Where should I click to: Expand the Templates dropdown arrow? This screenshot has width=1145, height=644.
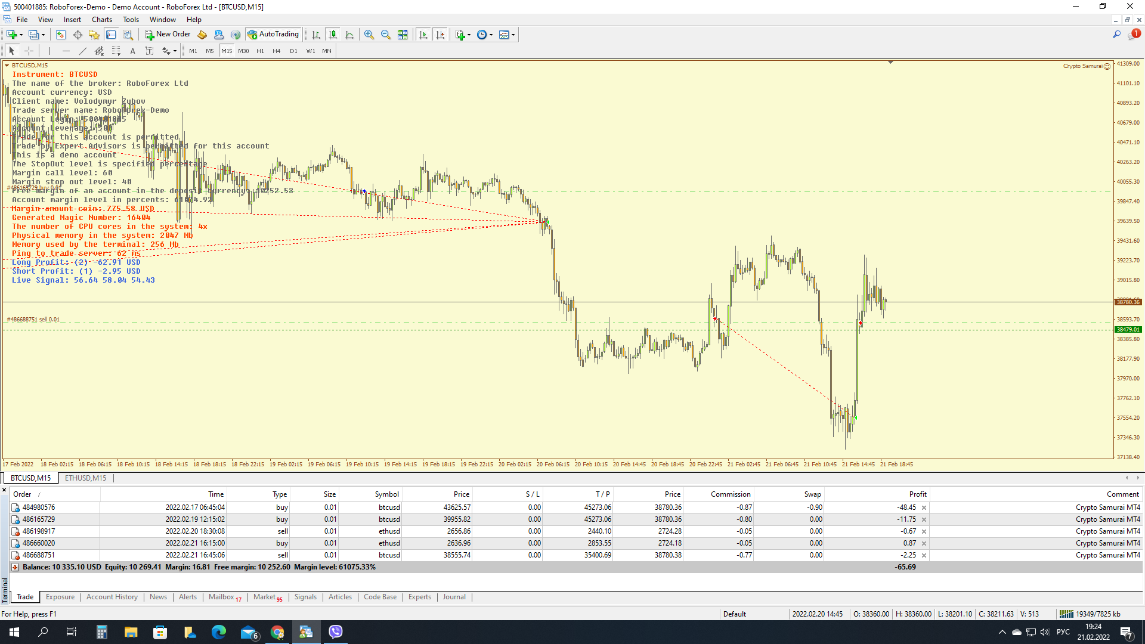(x=513, y=35)
